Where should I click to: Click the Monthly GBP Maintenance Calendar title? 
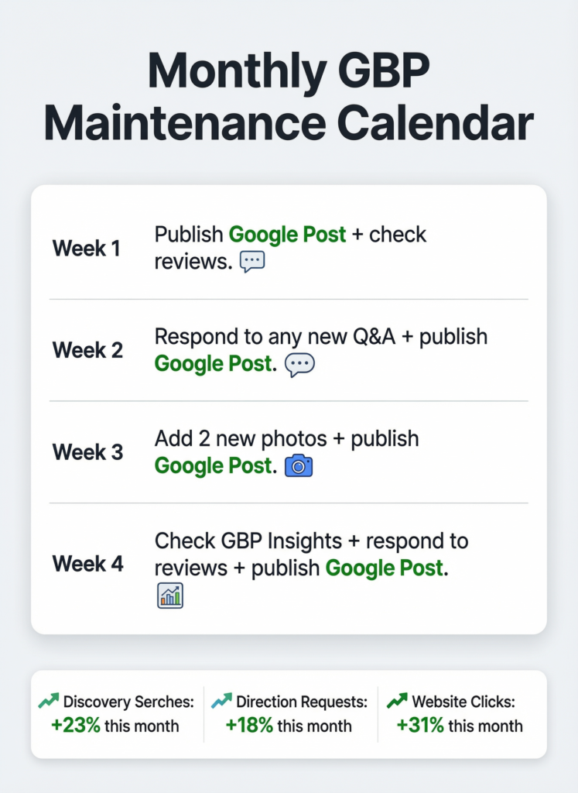pyautogui.click(x=289, y=97)
